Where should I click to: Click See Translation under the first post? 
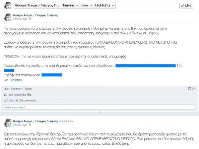tap(13, 80)
